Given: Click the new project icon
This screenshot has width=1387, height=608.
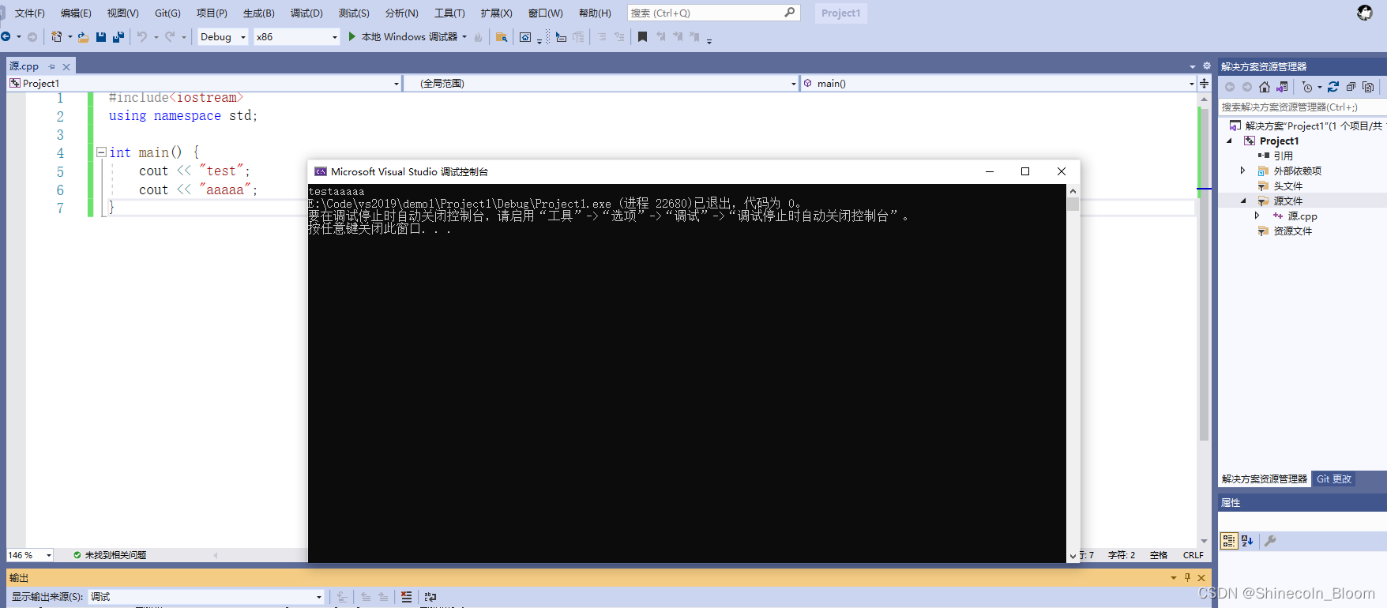Looking at the screenshot, I should [x=57, y=37].
